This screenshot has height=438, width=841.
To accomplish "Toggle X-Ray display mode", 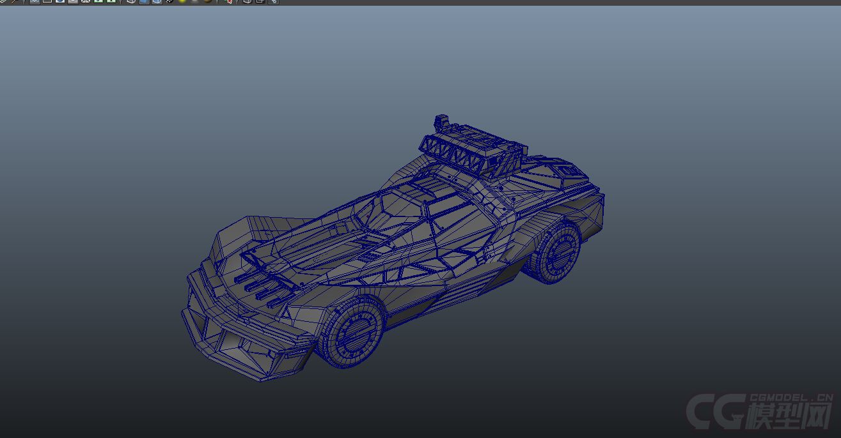I will 248,1.
